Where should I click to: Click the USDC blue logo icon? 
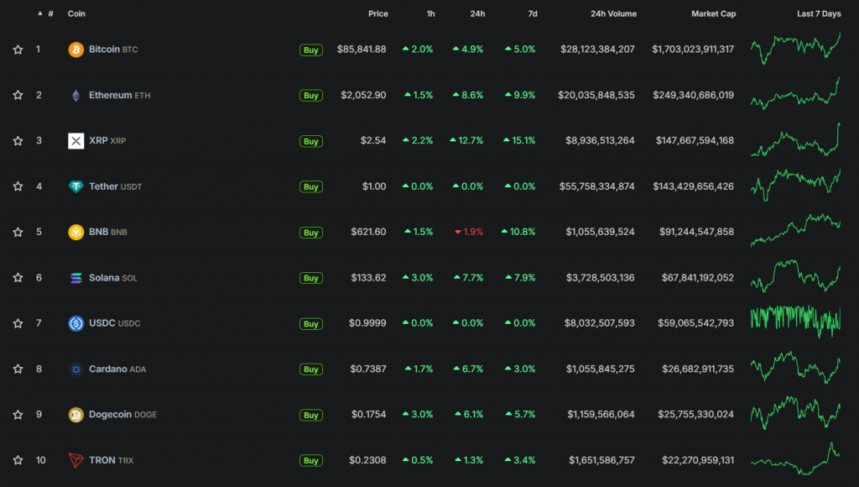point(76,323)
